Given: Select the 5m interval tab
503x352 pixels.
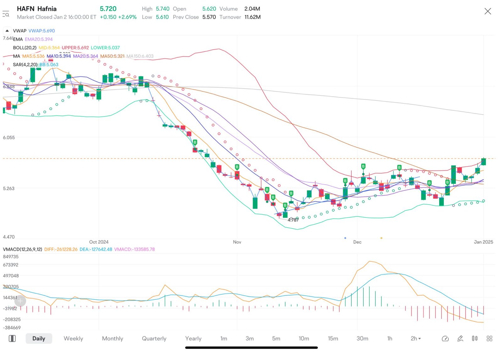Looking at the screenshot, I should (276, 338).
